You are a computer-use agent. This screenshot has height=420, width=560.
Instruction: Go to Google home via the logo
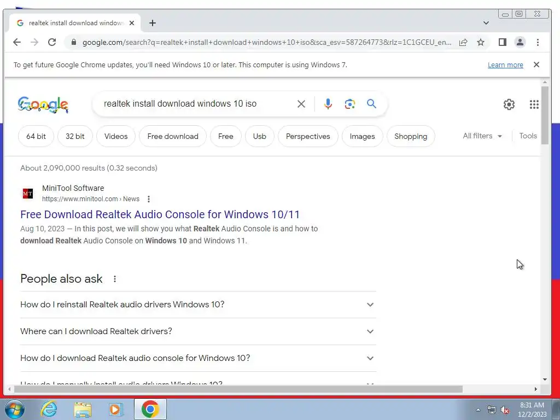click(x=43, y=104)
